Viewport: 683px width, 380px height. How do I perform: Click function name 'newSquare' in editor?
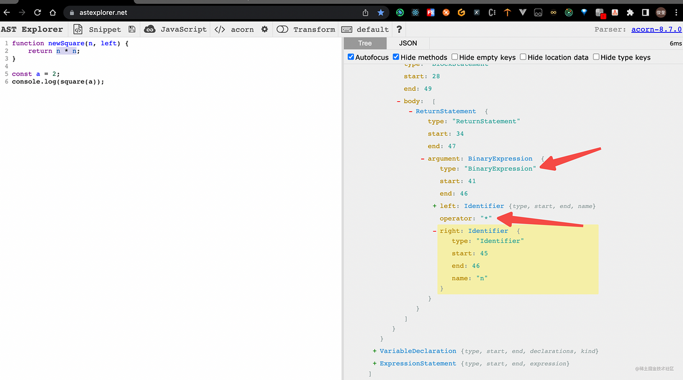(66, 43)
